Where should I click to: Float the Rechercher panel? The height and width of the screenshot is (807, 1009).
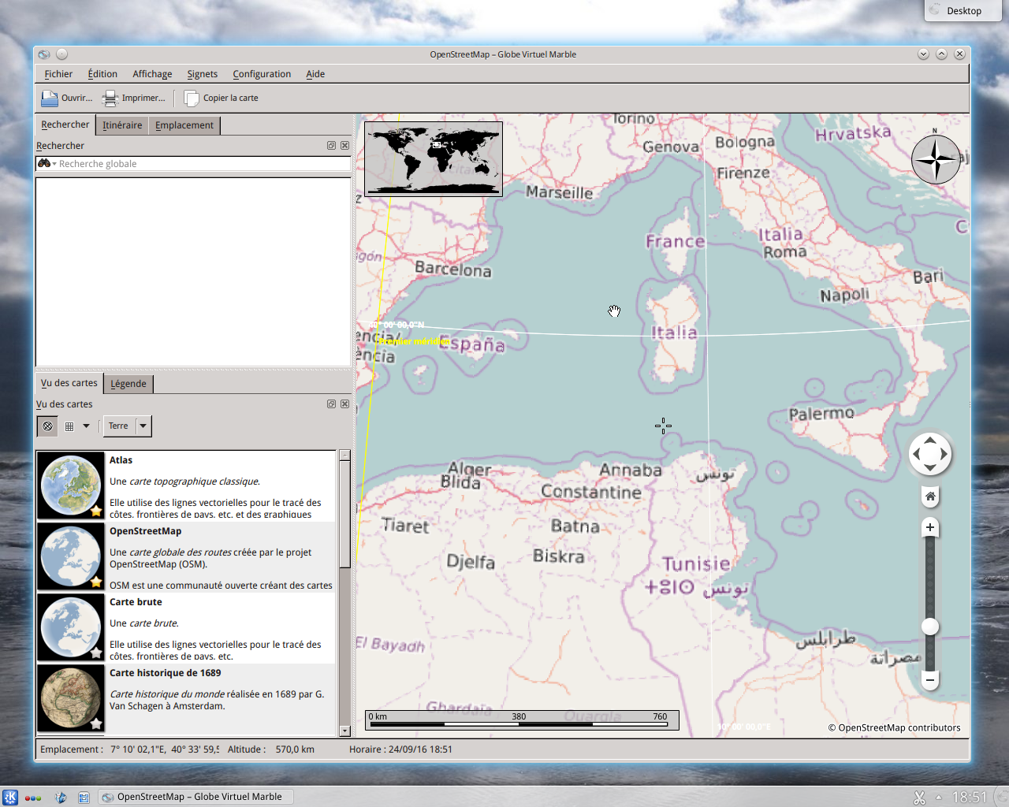pyautogui.click(x=331, y=146)
